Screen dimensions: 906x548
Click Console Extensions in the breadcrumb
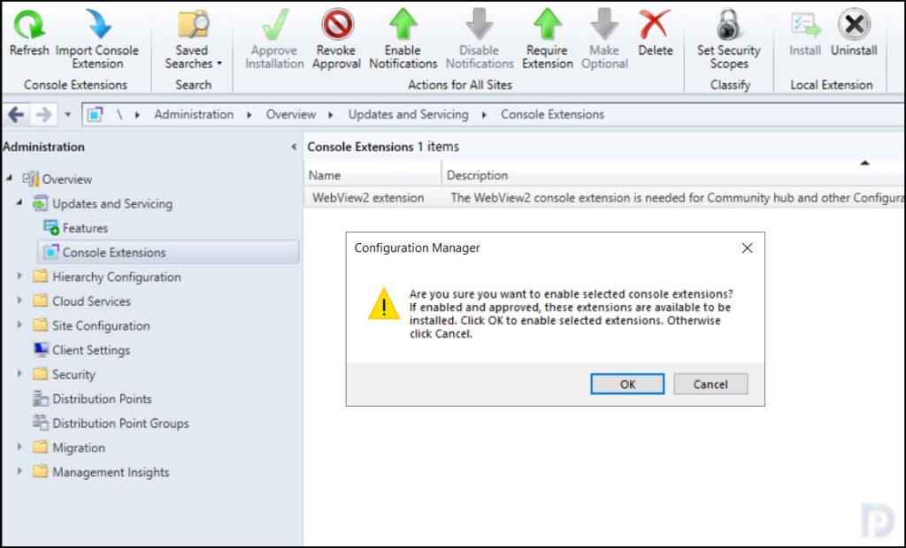click(552, 114)
